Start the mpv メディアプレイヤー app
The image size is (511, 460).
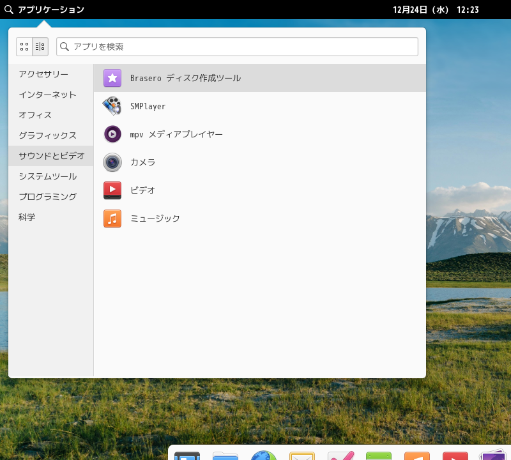coord(176,134)
